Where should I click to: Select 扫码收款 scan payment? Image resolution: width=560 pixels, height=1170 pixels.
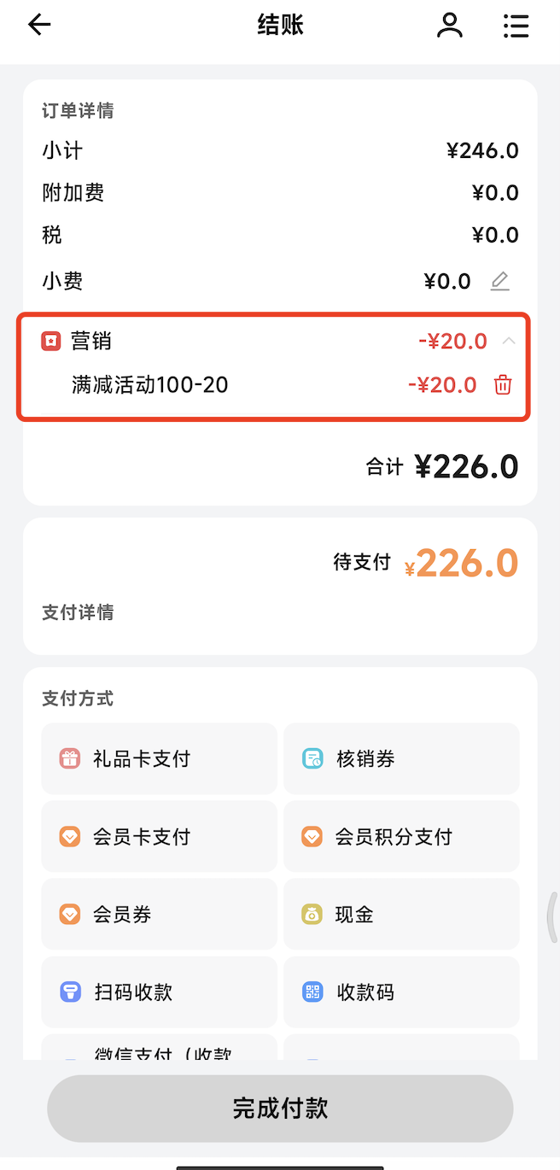click(x=160, y=992)
